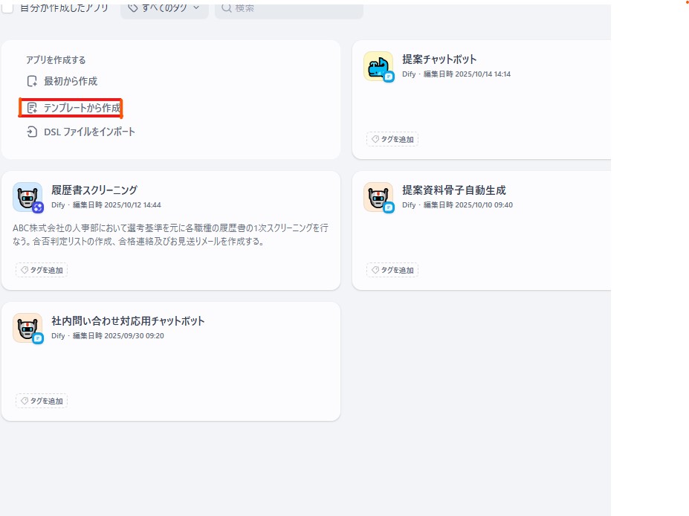
Task: Click the 提案チャットボット robot app icon
Action: 378,65
